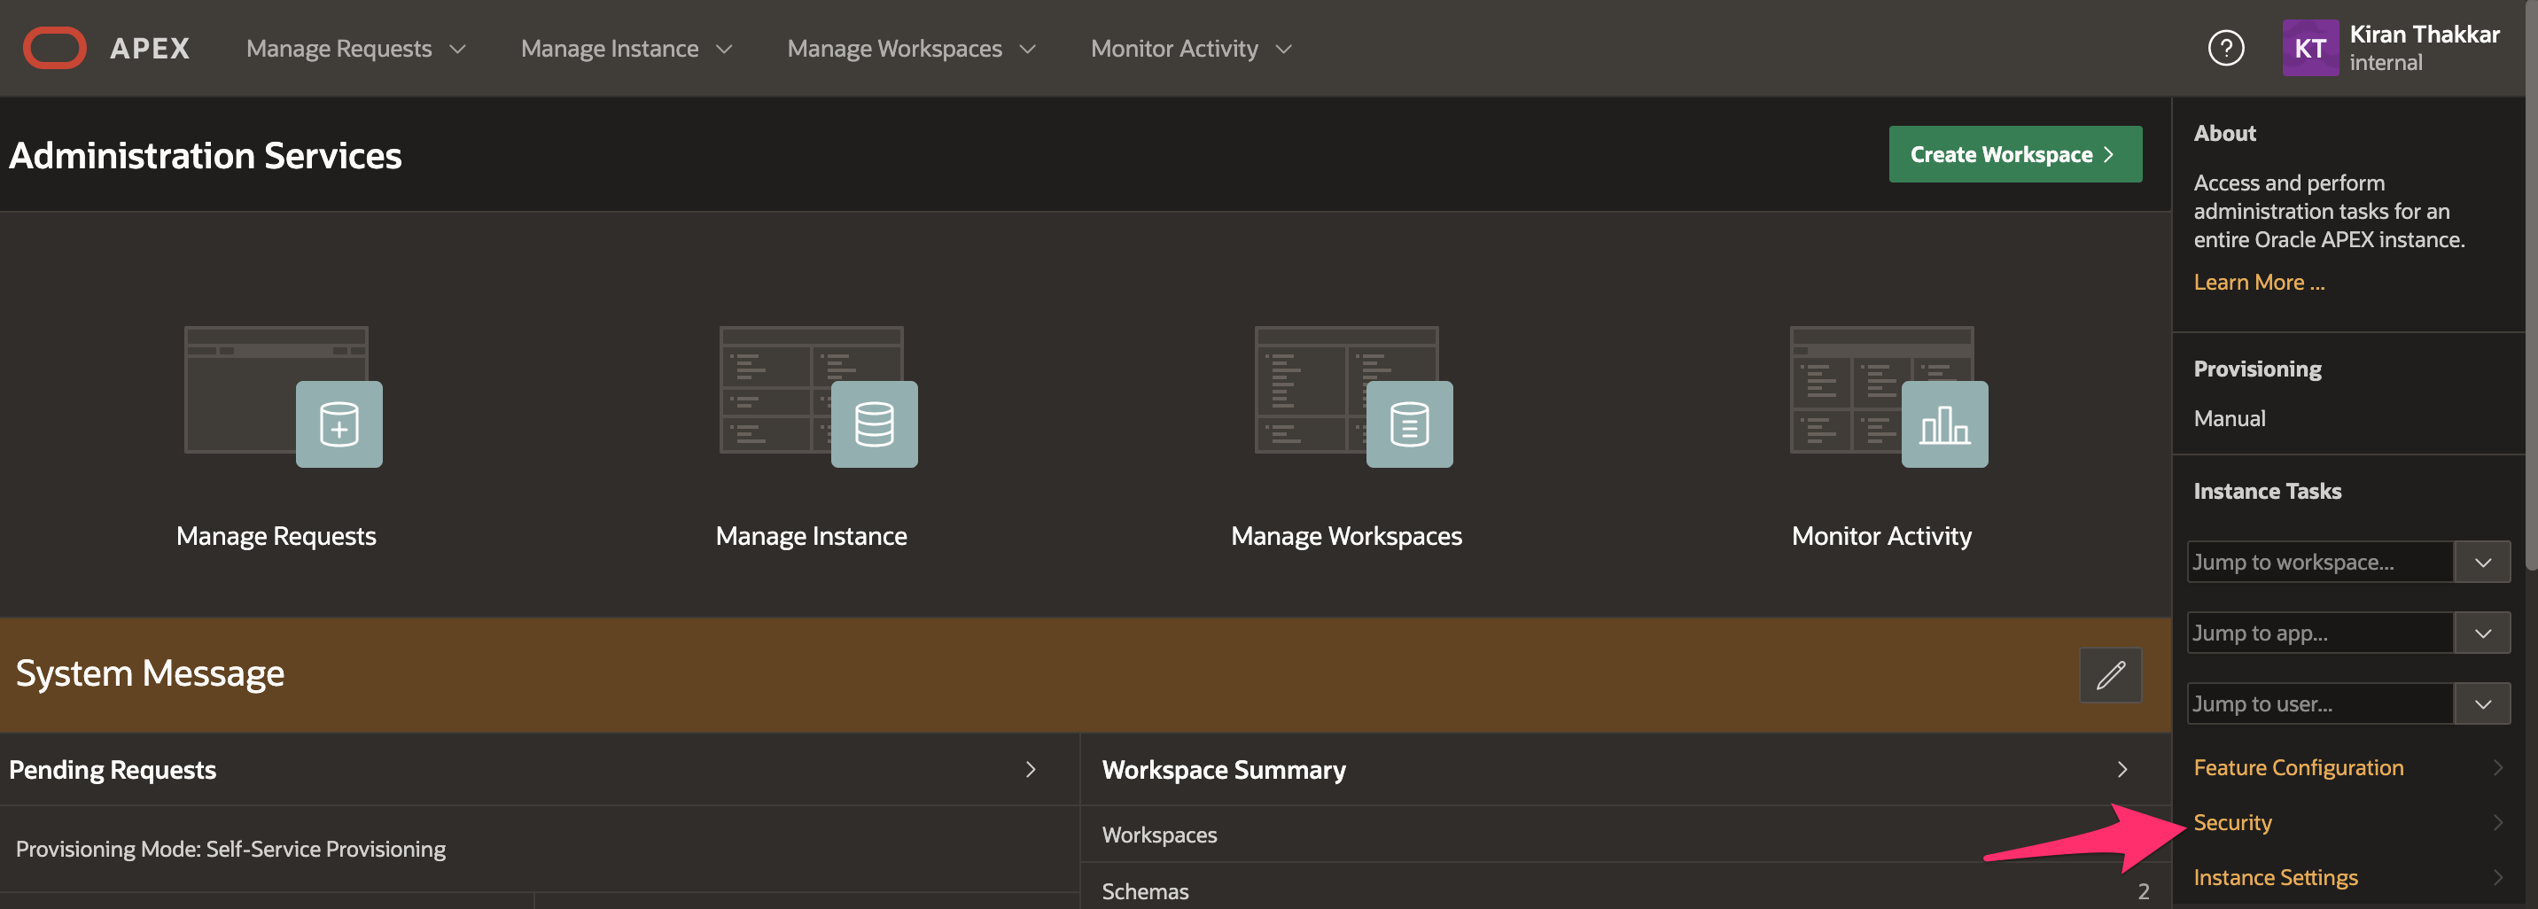Open the help question mark icon
Viewport: 2538px width, 909px height.
[x=2224, y=48]
